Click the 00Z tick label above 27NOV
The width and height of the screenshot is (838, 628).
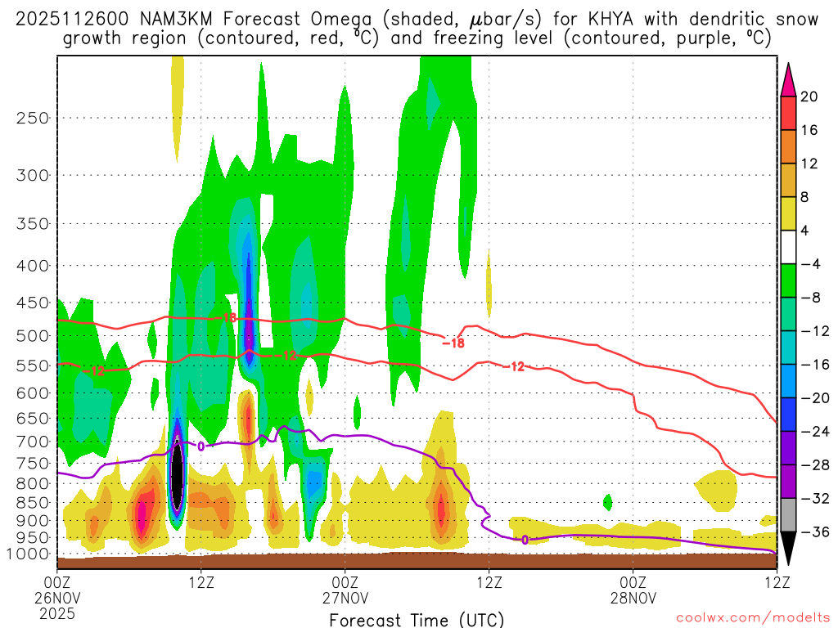coord(345,582)
